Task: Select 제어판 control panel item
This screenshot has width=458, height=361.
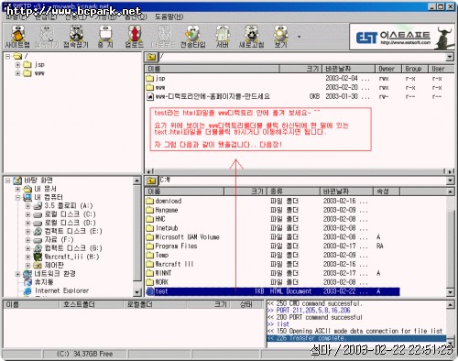Action: point(54,265)
